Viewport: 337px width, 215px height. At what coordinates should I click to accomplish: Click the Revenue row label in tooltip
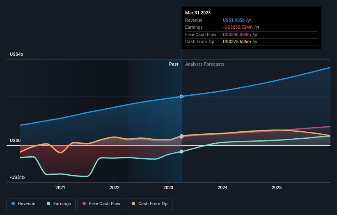(x=194, y=20)
